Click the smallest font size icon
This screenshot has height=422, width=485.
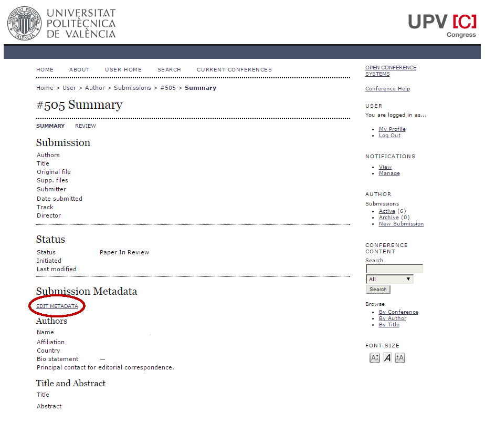[x=375, y=358]
